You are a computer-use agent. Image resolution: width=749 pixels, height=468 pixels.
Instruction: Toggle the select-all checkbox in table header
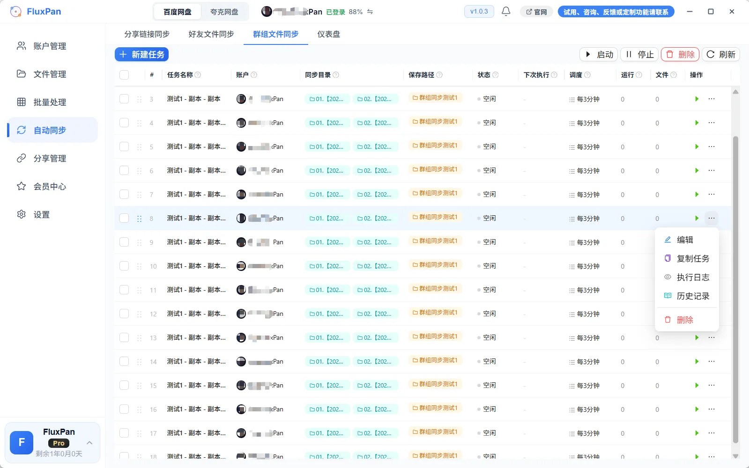124,75
